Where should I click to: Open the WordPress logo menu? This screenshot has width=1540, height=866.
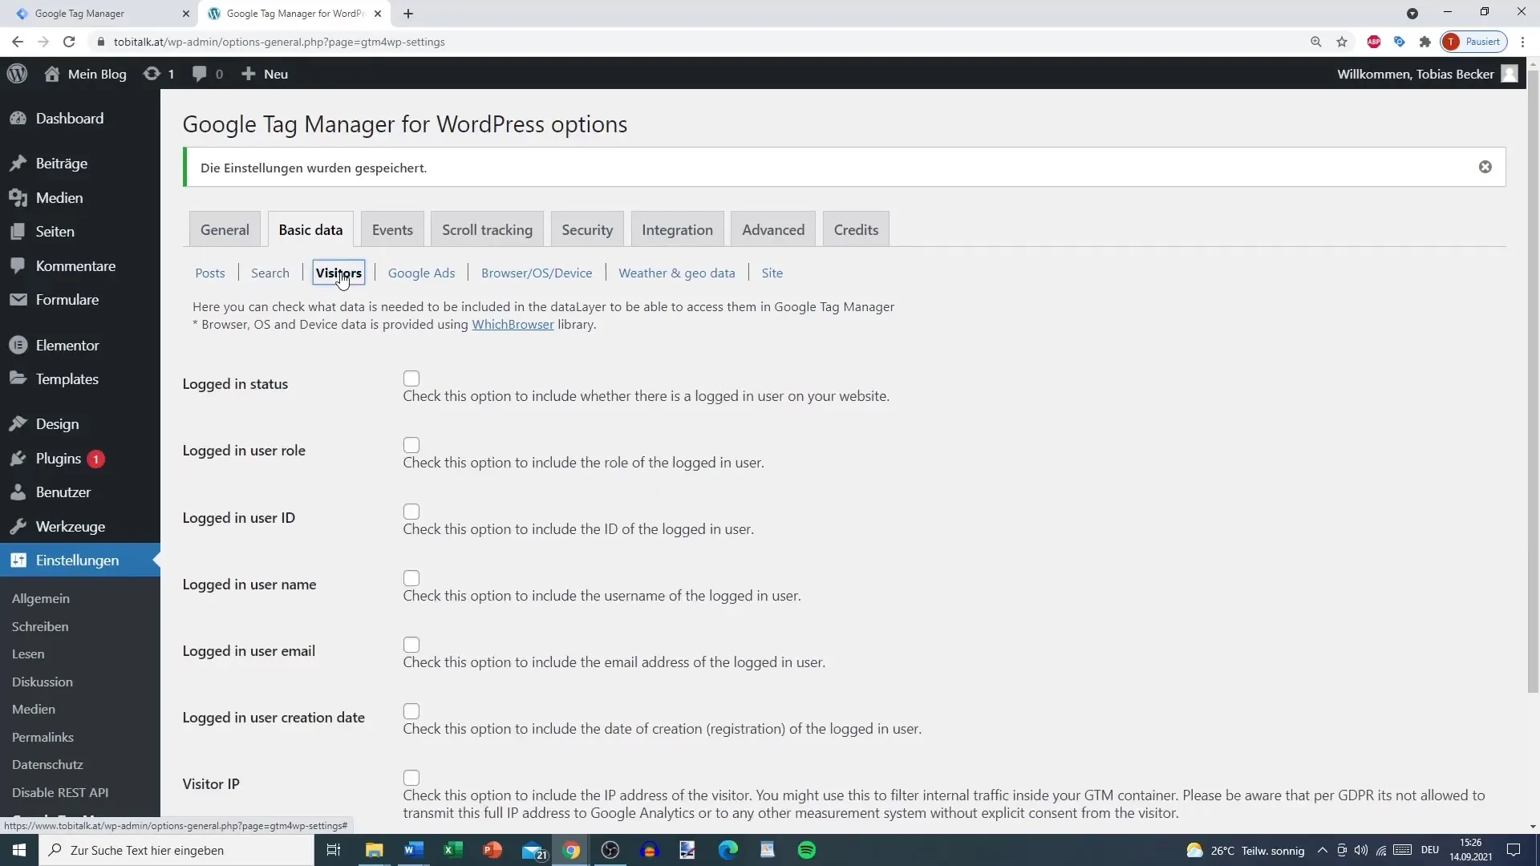coord(17,74)
